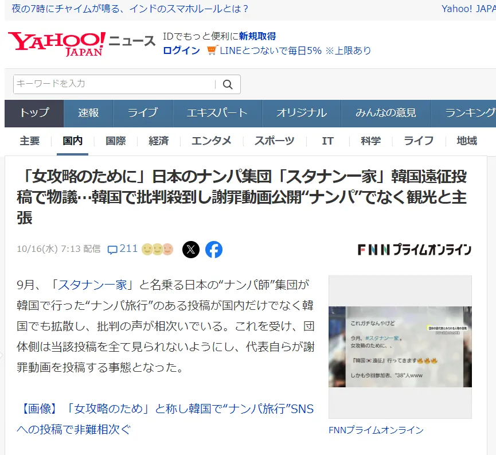Image resolution: width=496 pixels, height=455 pixels.
Task: Open reactions via the emoji faces icon
Action: click(156, 249)
